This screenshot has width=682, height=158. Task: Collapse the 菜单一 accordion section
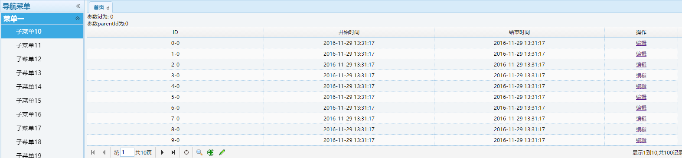pyautogui.click(x=78, y=19)
